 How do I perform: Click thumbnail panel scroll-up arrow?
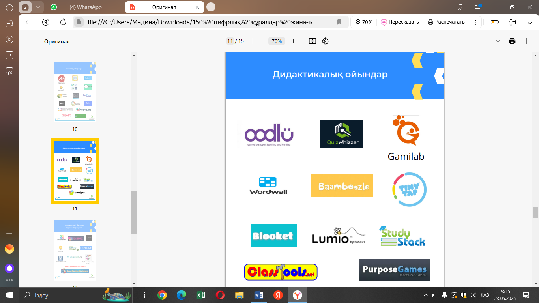click(x=134, y=55)
